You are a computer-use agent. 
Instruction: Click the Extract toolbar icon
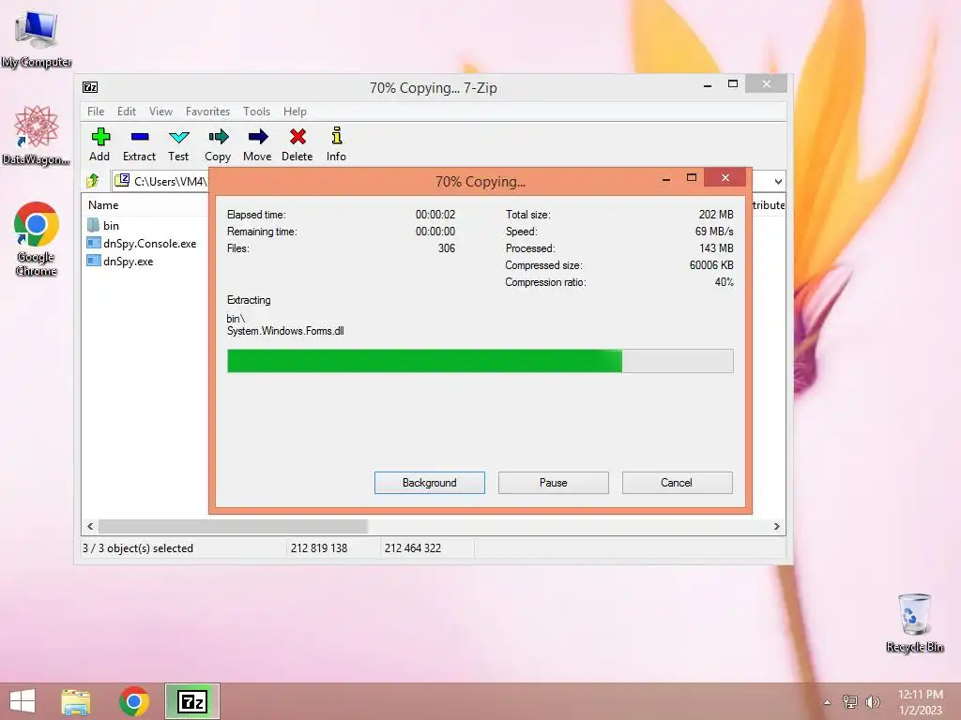[x=139, y=143]
